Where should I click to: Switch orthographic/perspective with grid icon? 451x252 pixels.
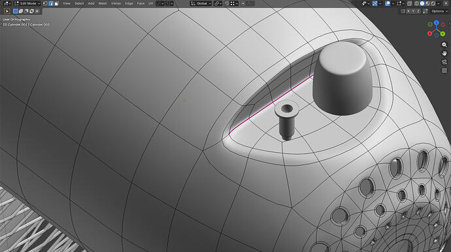coord(444,71)
